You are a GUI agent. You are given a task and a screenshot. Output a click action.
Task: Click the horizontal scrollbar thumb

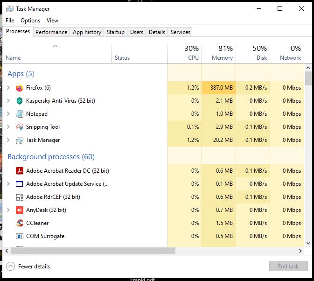[x=93, y=251]
